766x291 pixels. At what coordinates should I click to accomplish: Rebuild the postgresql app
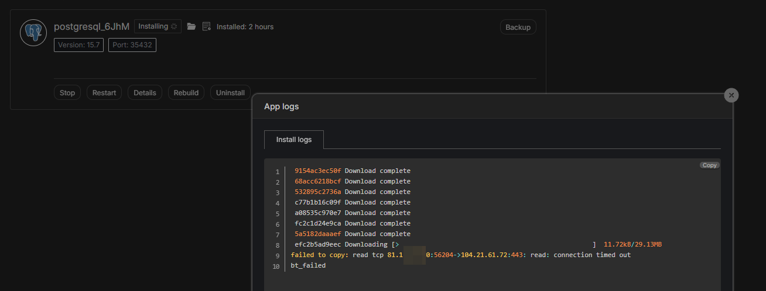(x=186, y=92)
